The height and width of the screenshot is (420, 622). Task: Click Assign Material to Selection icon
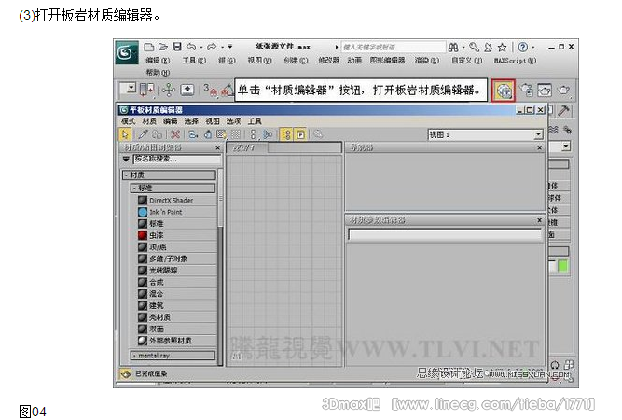point(158,134)
